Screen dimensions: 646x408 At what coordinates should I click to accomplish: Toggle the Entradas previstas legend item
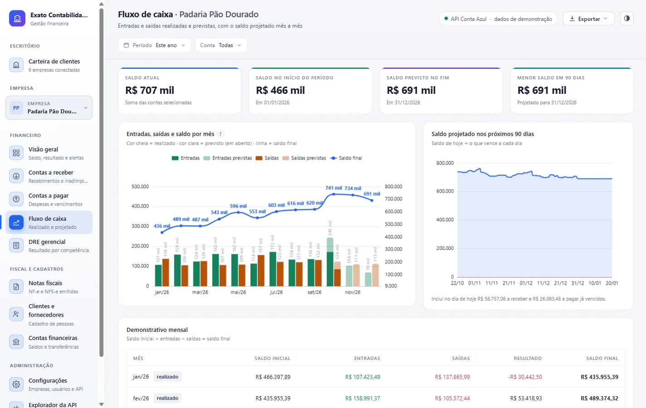tap(228, 158)
